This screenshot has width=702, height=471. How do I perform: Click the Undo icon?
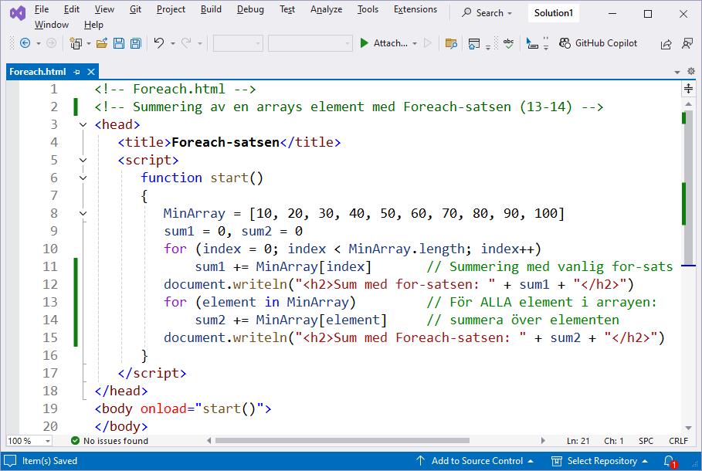[158, 44]
